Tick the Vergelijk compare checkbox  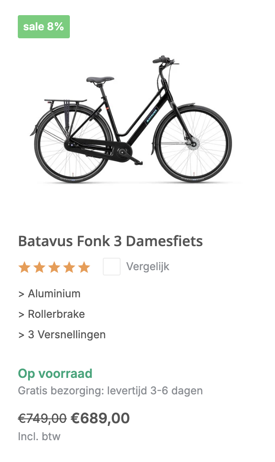pyautogui.click(x=112, y=267)
